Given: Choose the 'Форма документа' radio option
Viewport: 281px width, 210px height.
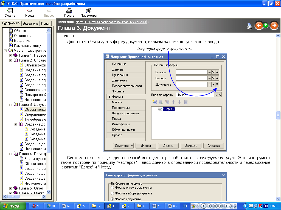Looking at the screenshot, I should 112,199.
